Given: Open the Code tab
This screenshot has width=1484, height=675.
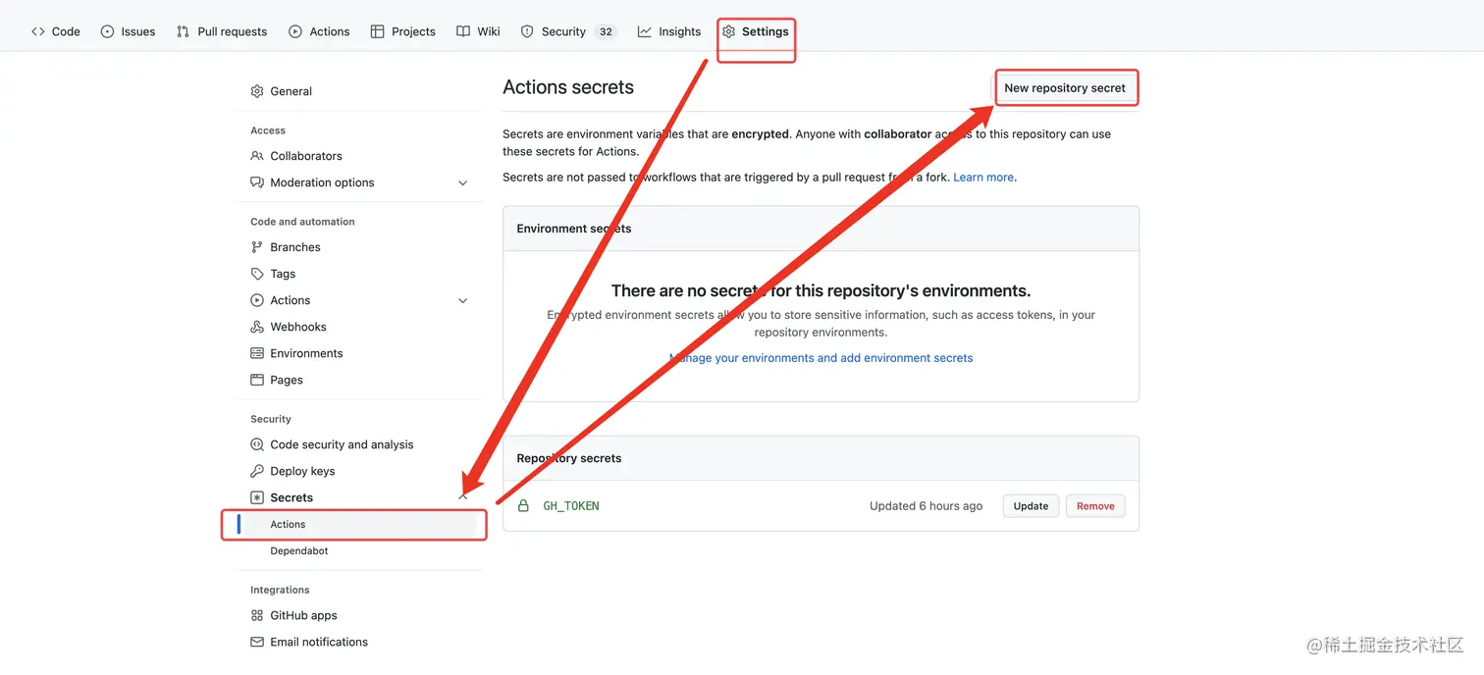Looking at the screenshot, I should [56, 31].
